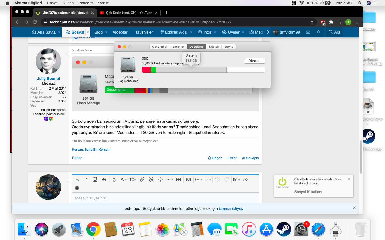Switch to the Servis tab
This screenshot has height=240, width=385.
pyautogui.click(x=229, y=47)
